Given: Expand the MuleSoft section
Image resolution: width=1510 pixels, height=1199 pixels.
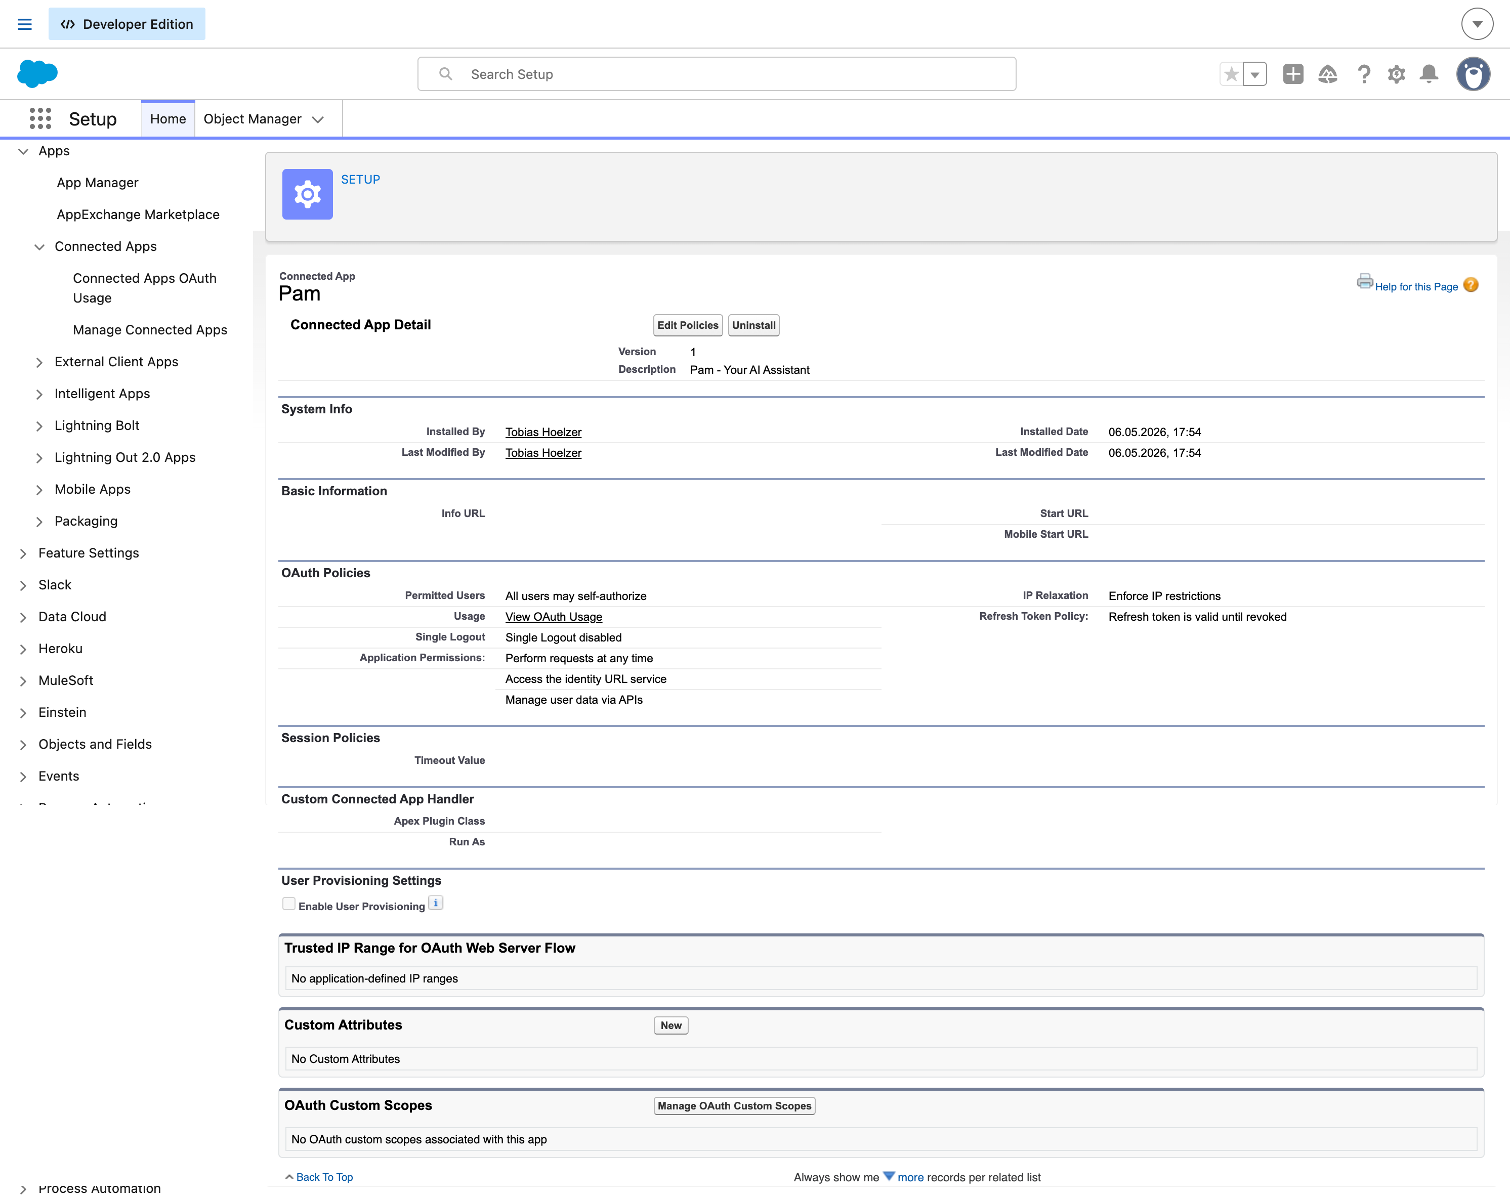Looking at the screenshot, I should 23,681.
